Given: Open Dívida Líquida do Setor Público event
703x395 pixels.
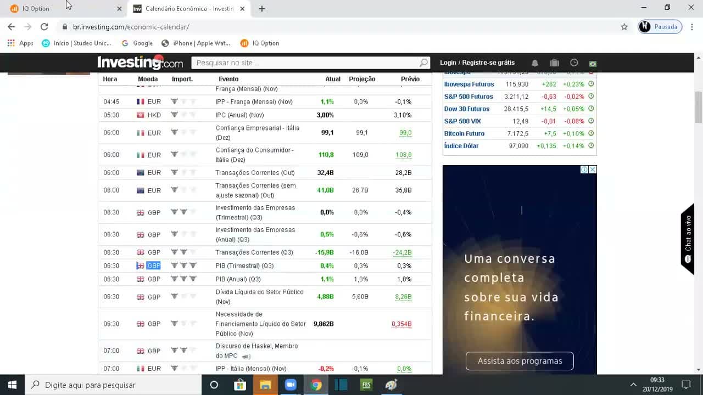Looking at the screenshot, I should coord(259,297).
